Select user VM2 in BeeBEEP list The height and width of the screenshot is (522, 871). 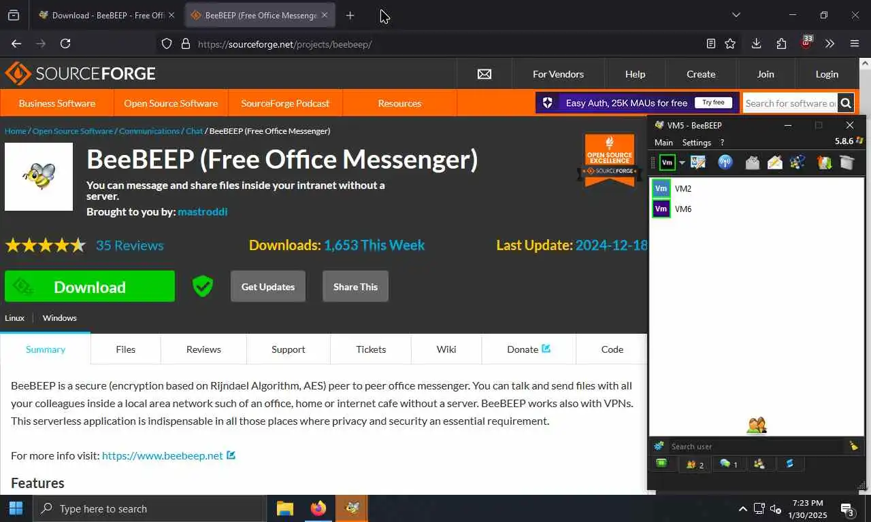click(x=757, y=188)
